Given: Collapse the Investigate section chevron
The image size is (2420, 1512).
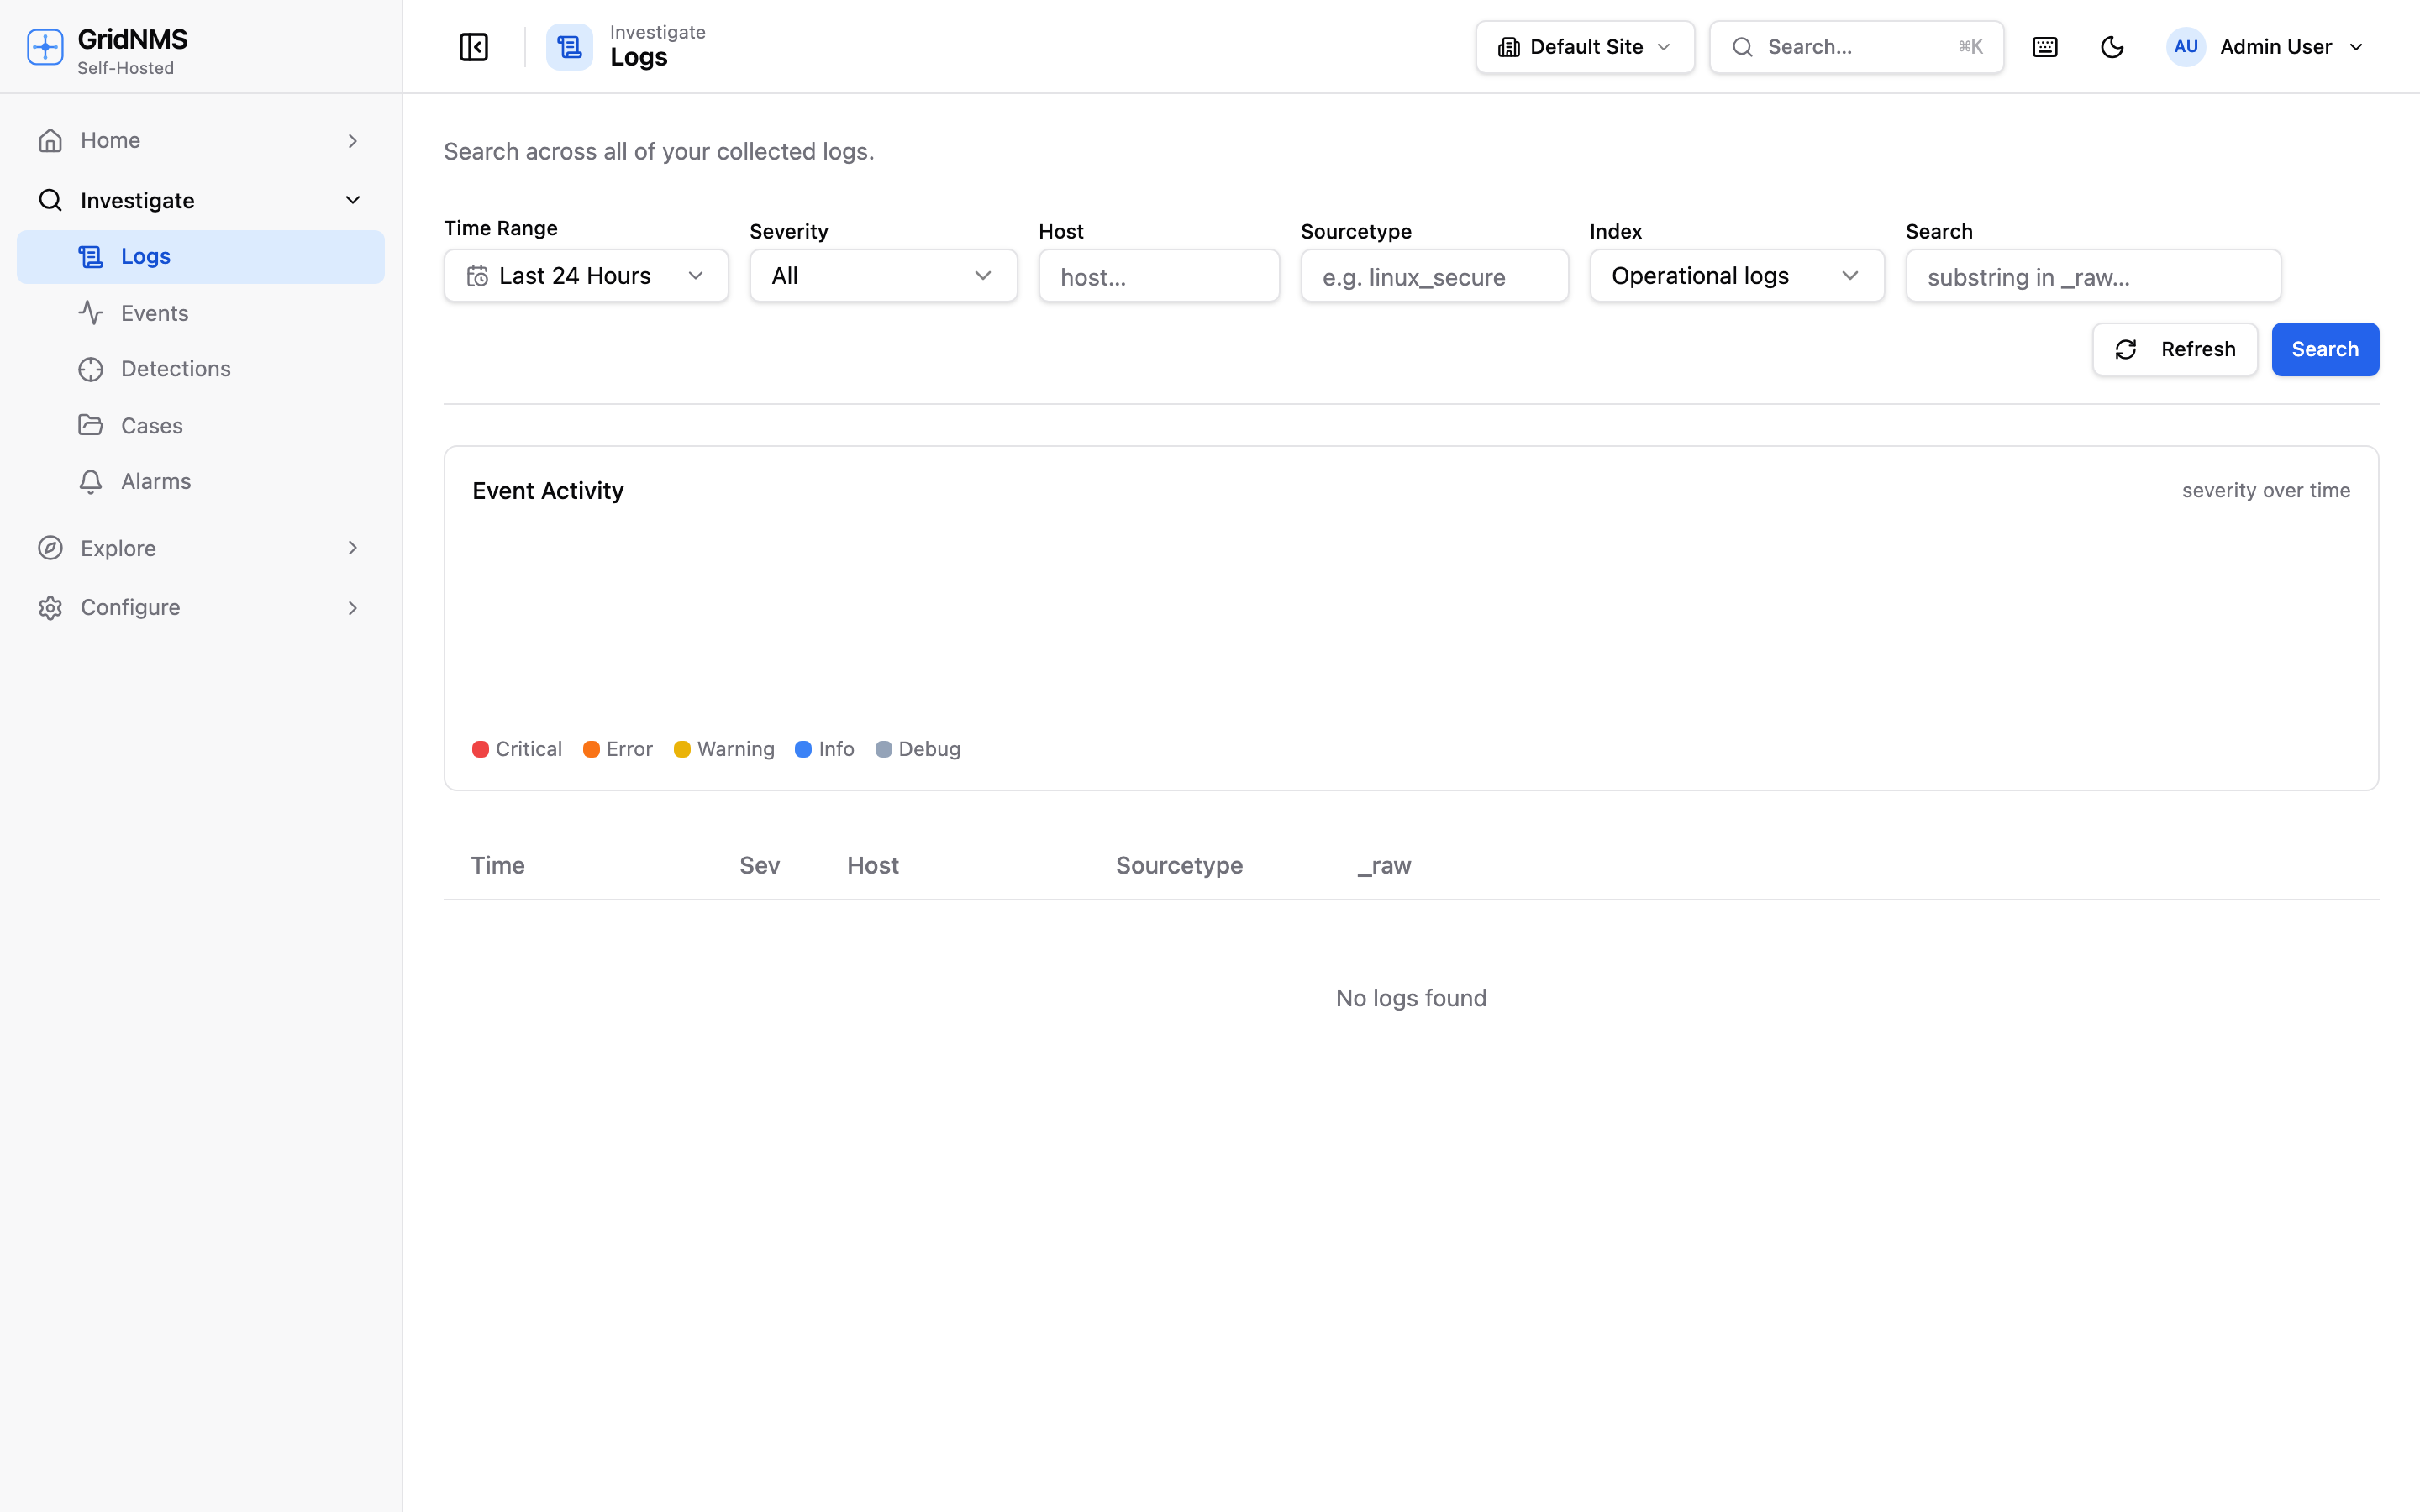Looking at the screenshot, I should (352, 200).
